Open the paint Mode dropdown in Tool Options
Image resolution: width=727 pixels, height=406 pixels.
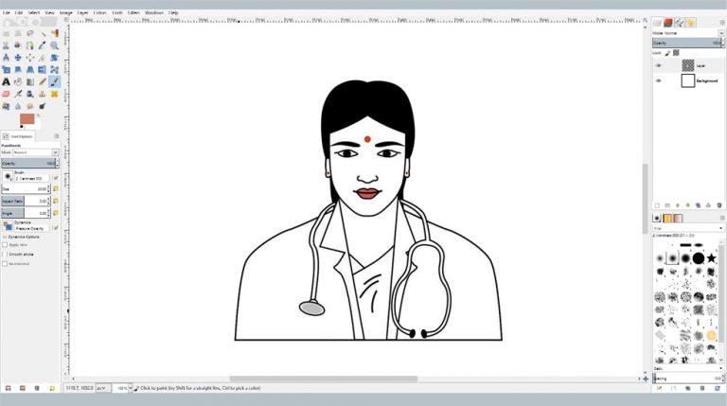[x=34, y=152]
